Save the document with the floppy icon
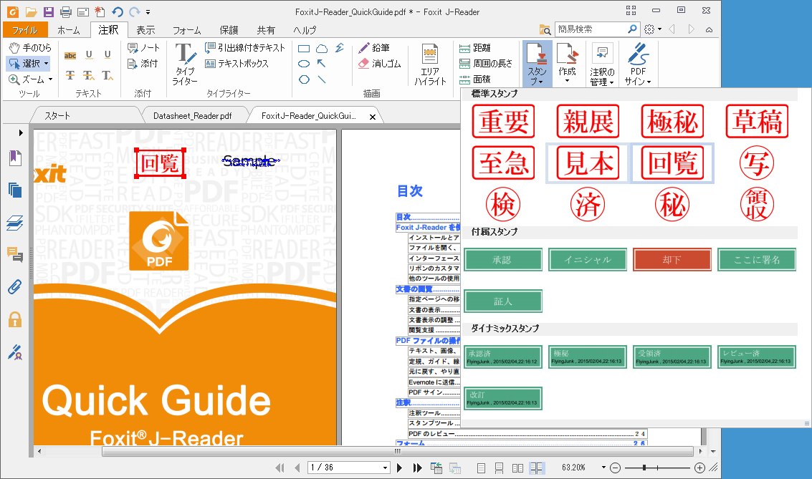This screenshot has width=812, height=479. pos(48,11)
